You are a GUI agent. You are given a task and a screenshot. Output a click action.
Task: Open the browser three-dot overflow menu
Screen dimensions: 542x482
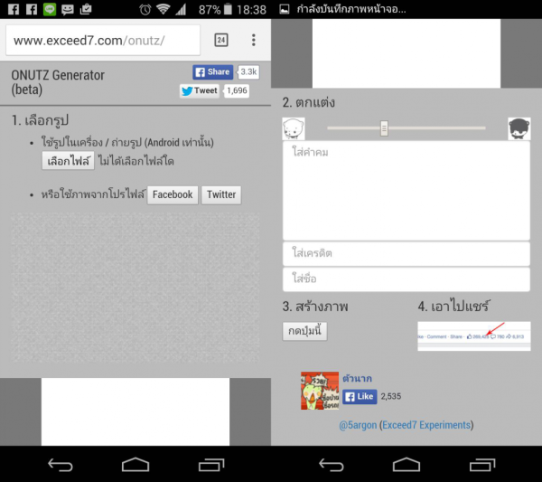(254, 40)
